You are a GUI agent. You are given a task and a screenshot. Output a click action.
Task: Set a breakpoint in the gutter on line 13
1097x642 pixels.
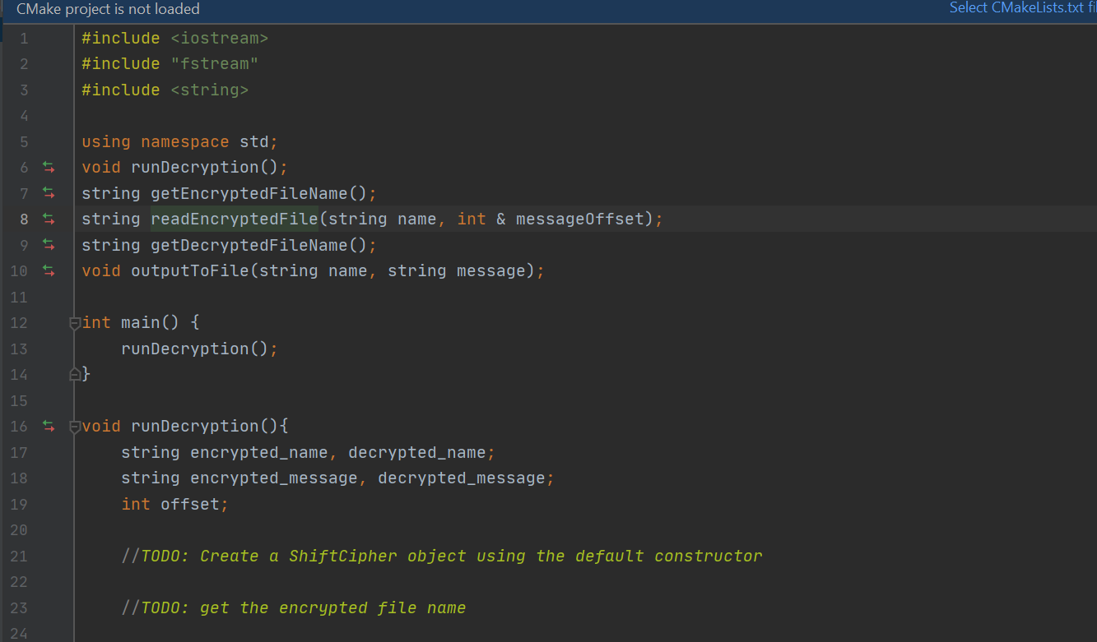pyautogui.click(x=58, y=349)
